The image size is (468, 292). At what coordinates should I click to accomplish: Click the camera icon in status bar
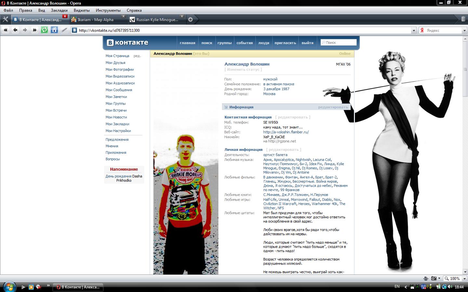(434, 278)
